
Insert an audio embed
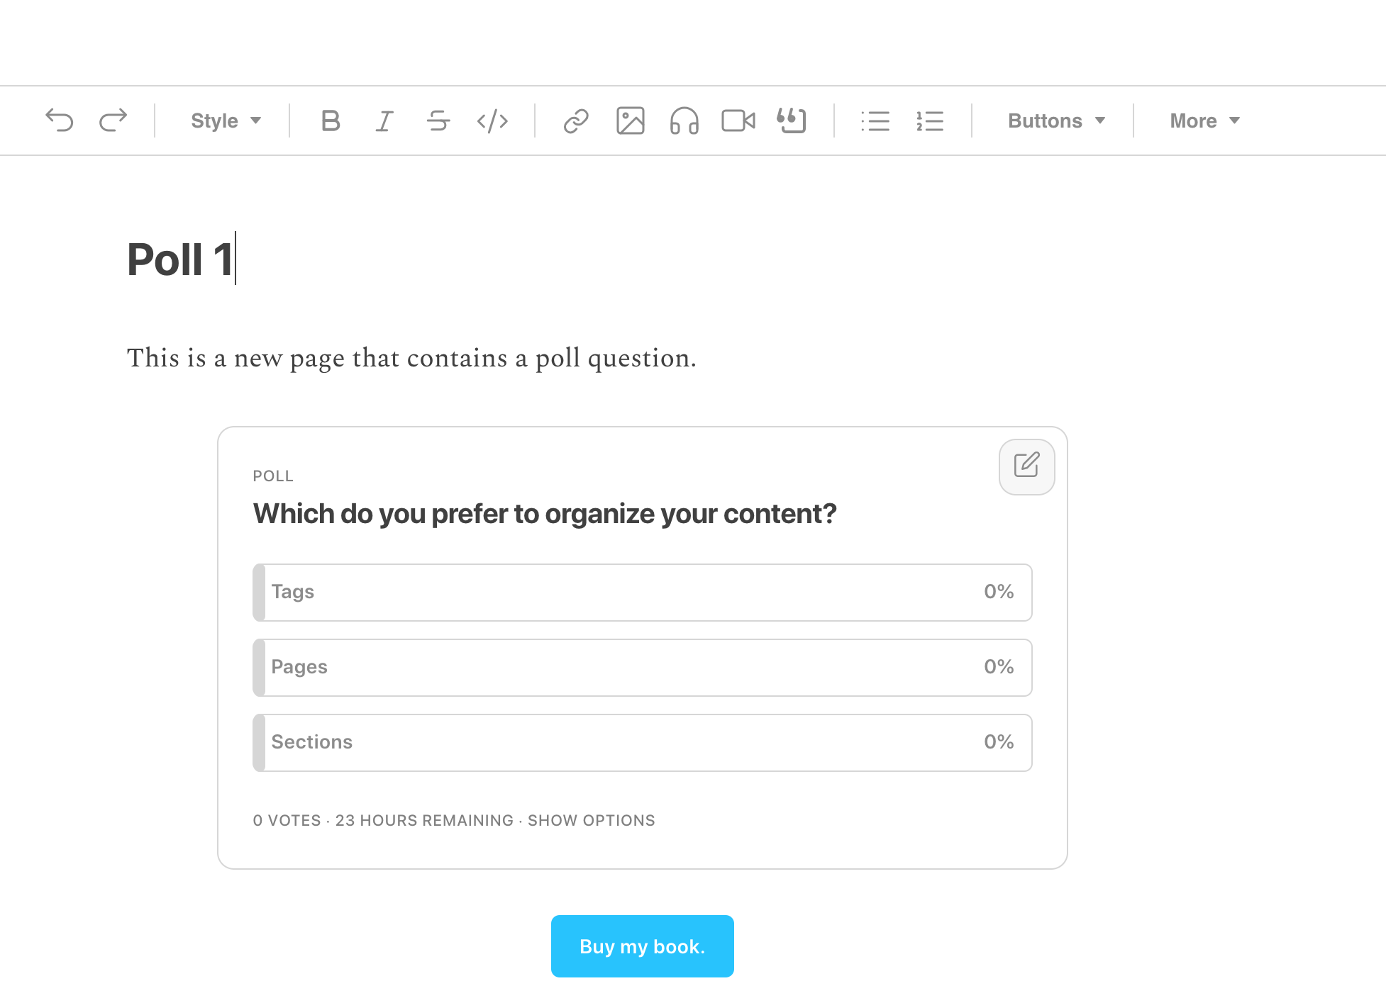[684, 120]
